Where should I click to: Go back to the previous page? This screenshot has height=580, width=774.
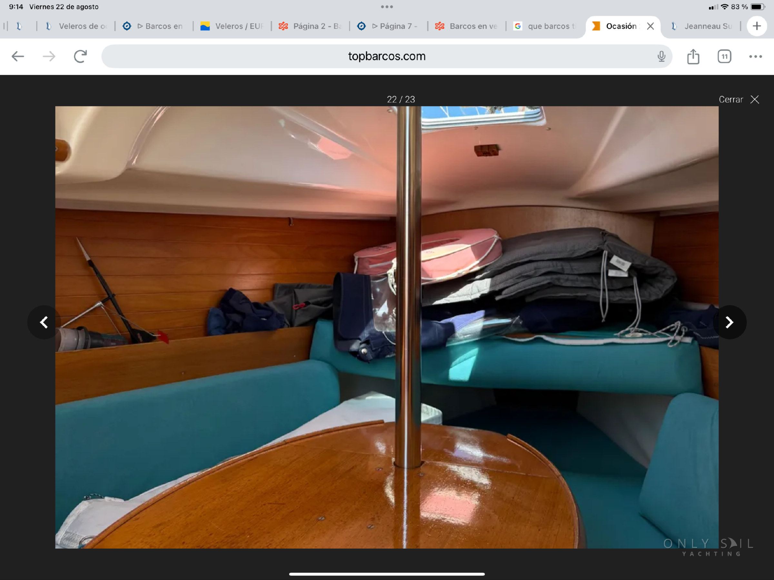tap(17, 56)
